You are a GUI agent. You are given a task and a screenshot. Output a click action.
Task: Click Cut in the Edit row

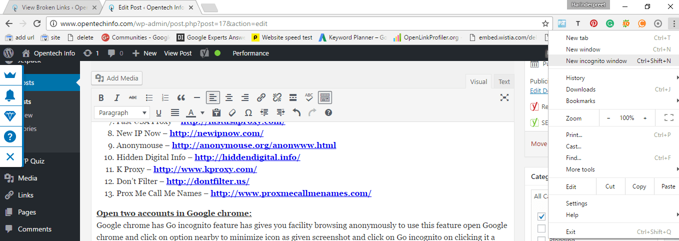(x=610, y=186)
